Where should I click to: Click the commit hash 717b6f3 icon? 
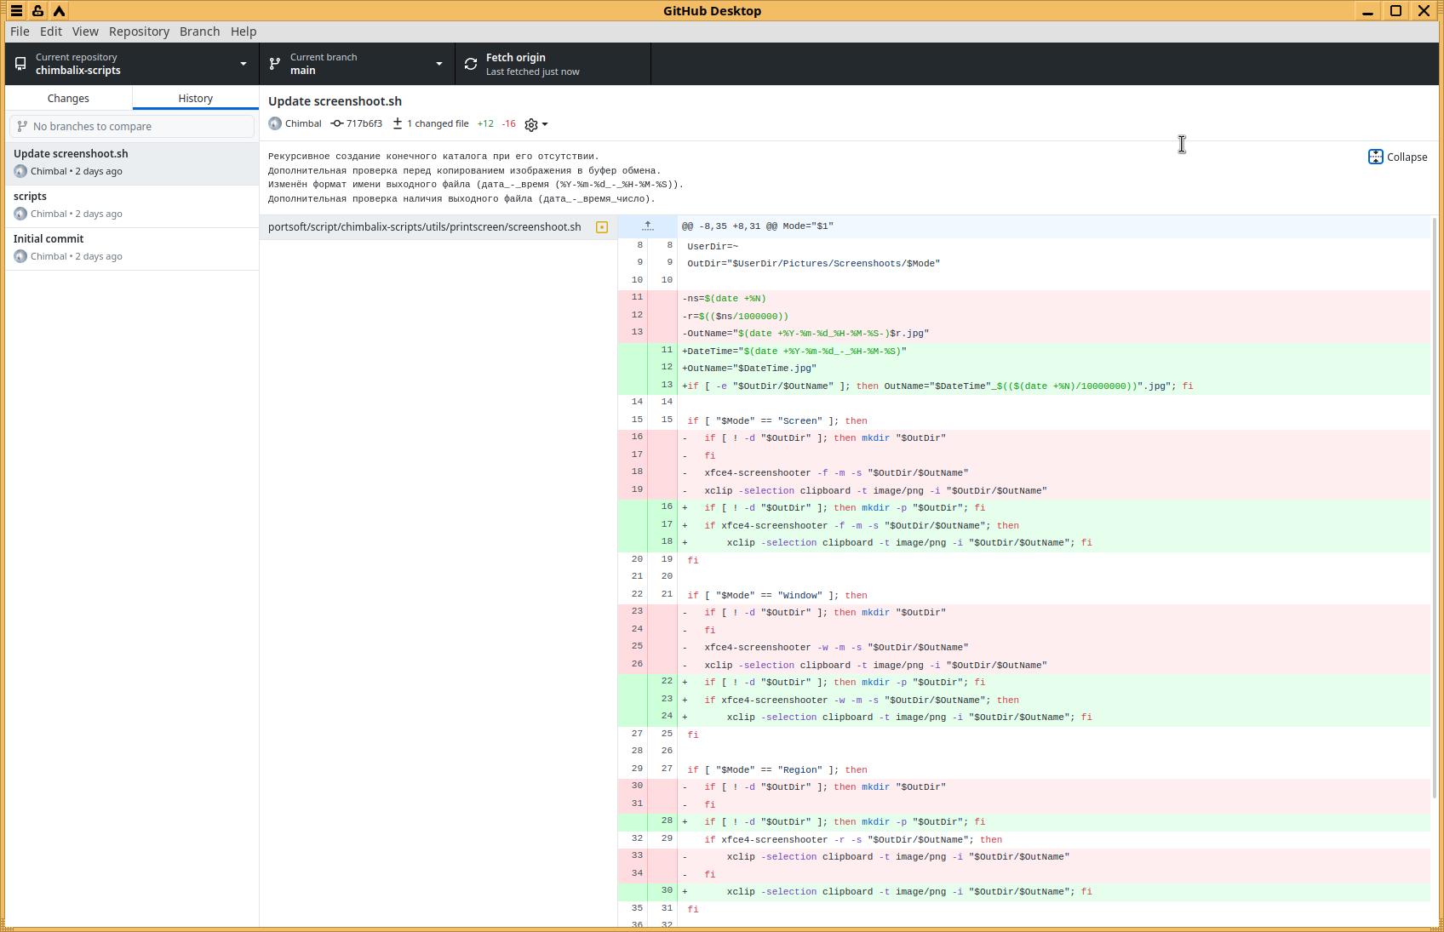[337, 123]
